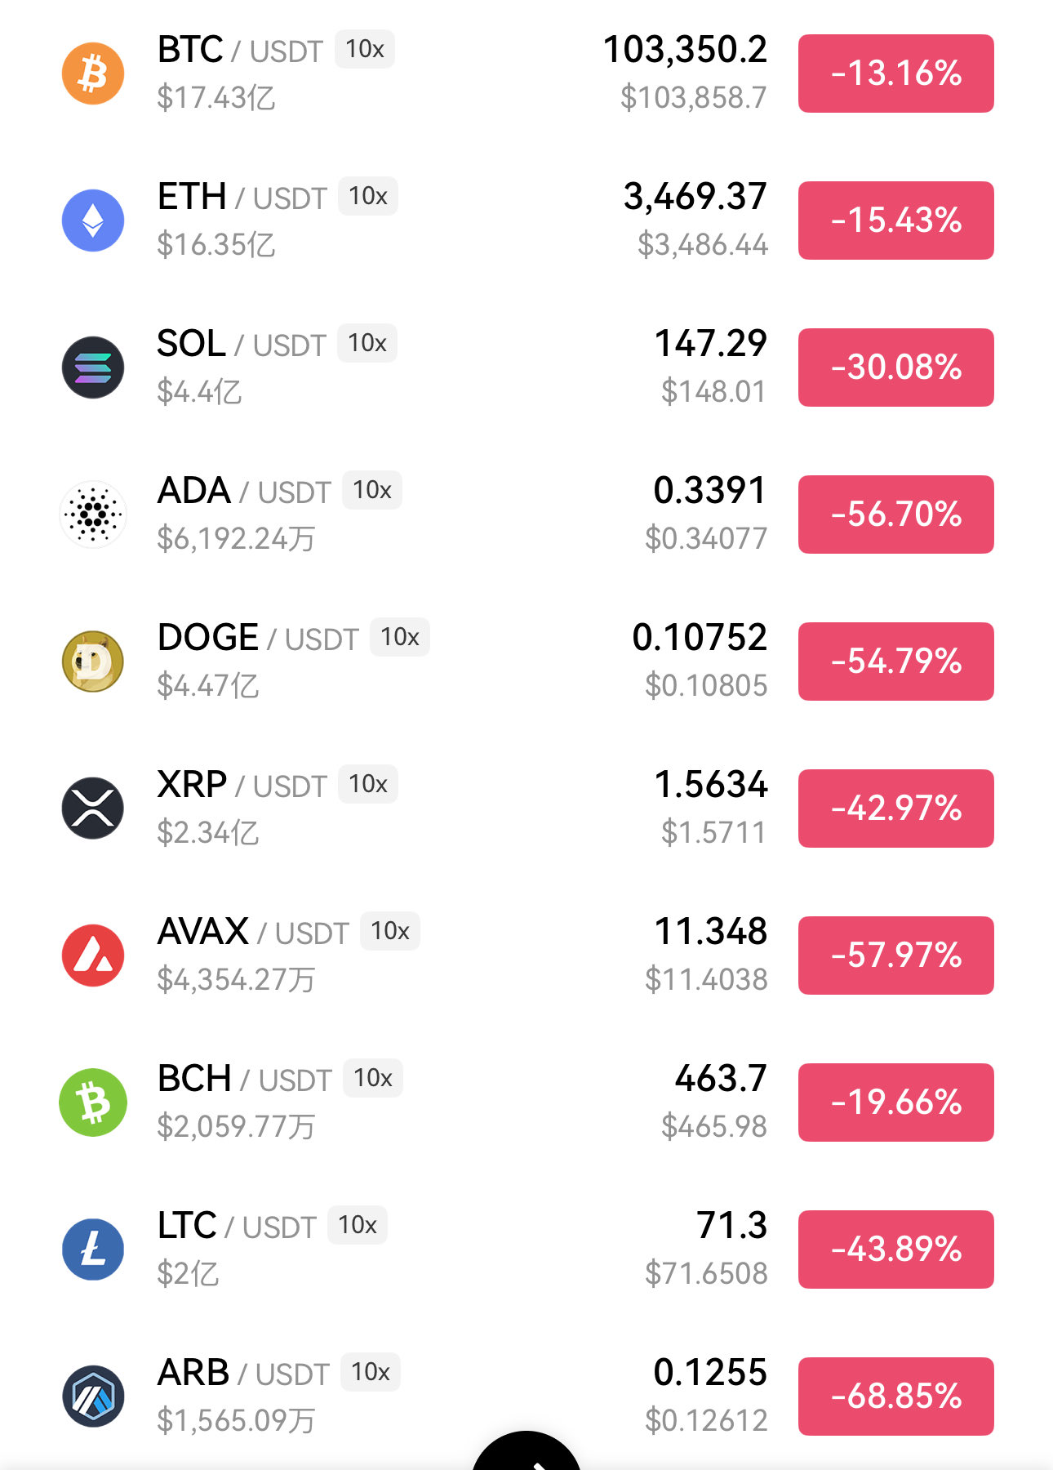Tap the ETH -15.43% change button
Image resolution: width=1053 pixels, height=1470 pixels.
coord(895,220)
